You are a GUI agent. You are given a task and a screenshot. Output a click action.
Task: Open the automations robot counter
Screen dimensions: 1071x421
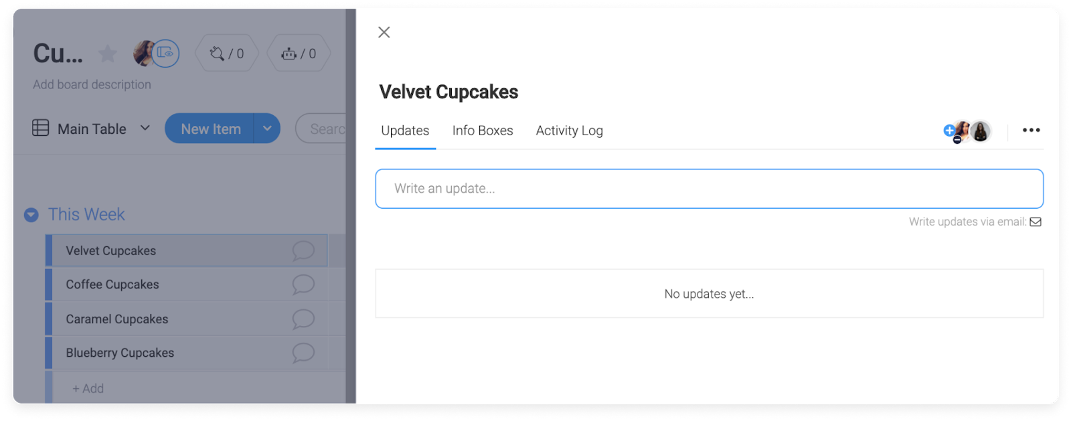[299, 54]
